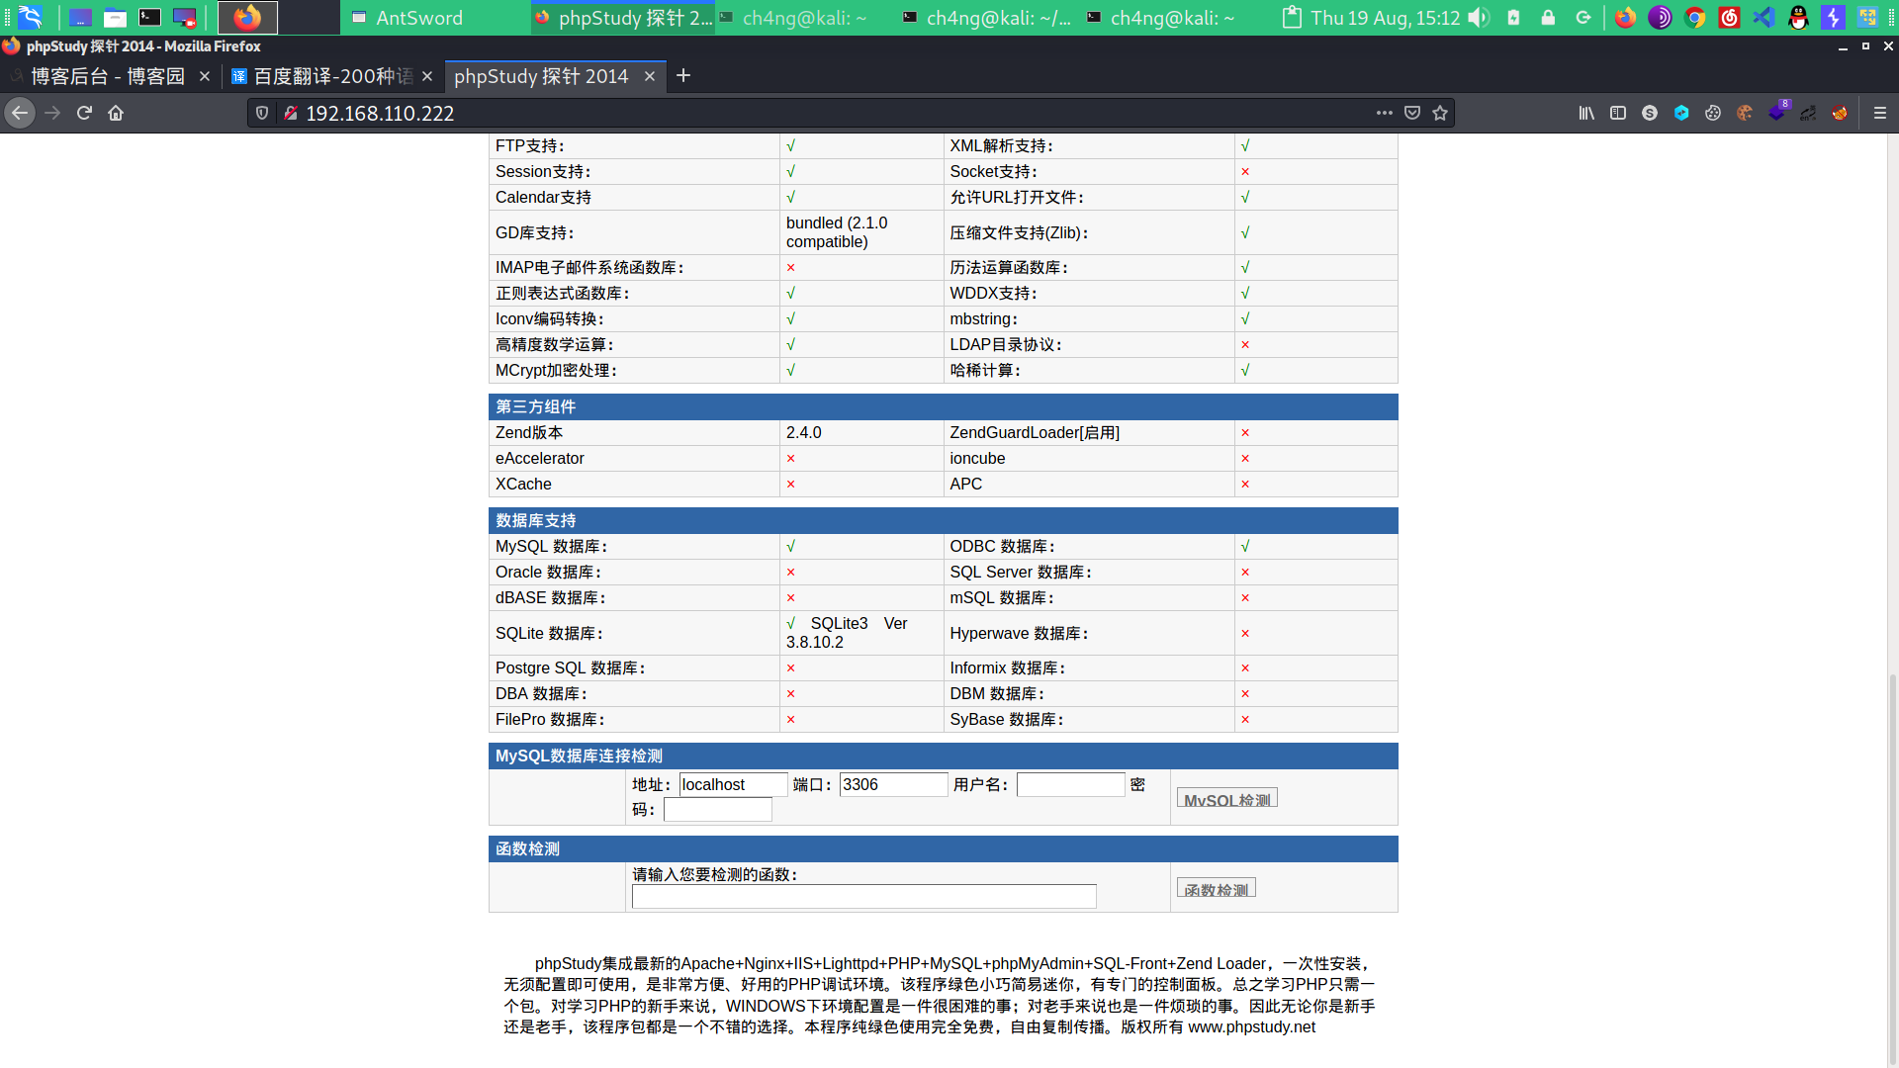
Task: Open a new browser tab
Action: click(683, 76)
